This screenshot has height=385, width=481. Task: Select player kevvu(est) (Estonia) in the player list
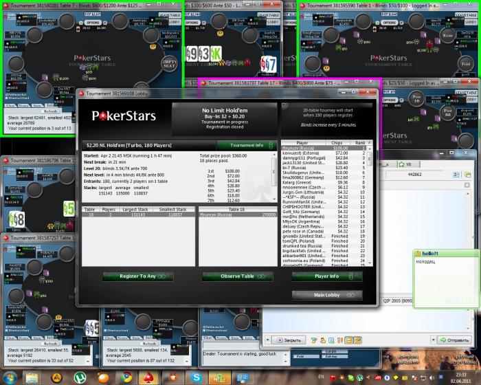[324, 153]
